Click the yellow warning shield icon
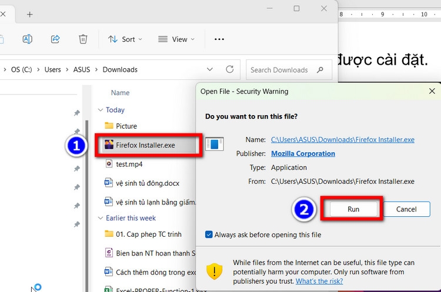This screenshot has width=441, height=292. point(214,271)
